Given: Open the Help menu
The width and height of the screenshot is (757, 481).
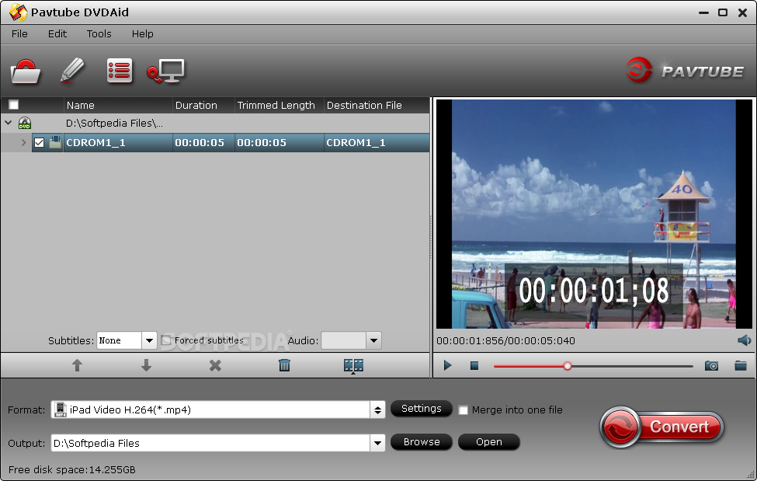Looking at the screenshot, I should tap(142, 34).
